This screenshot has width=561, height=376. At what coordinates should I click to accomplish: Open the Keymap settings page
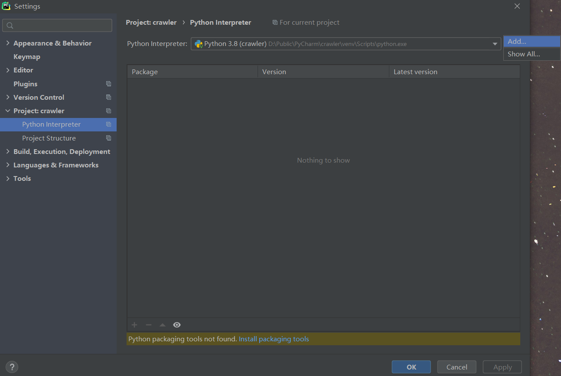(x=27, y=56)
